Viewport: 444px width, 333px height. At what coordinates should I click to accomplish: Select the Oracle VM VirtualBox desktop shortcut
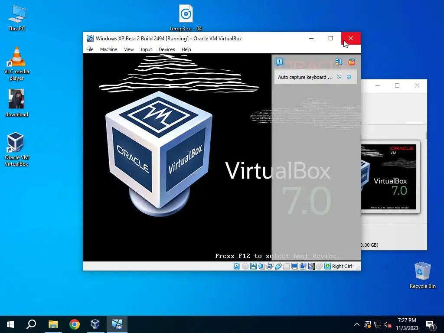pyautogui.click(x=16, y=149)
